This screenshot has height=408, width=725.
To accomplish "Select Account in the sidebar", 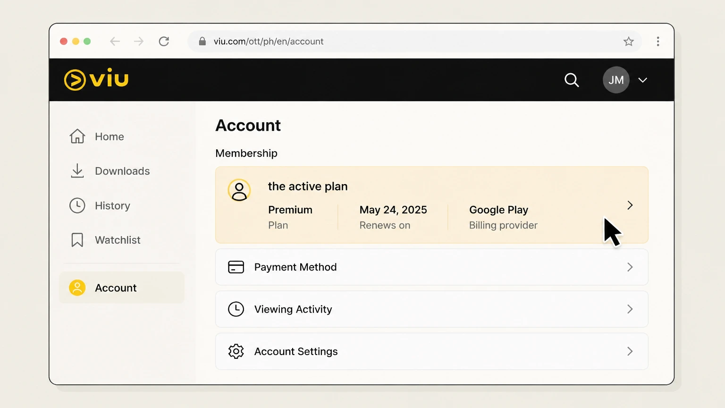I will click(x=122, y=288).
